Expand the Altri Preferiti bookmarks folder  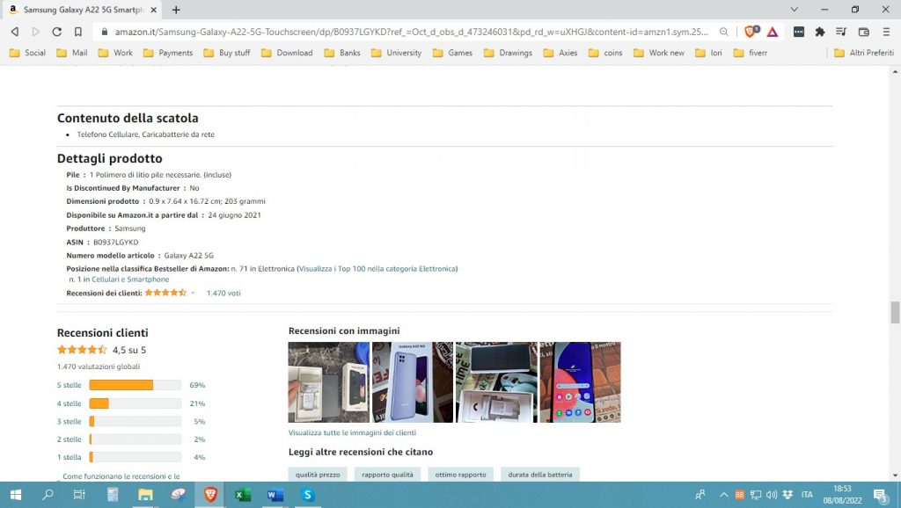[861, 53]
